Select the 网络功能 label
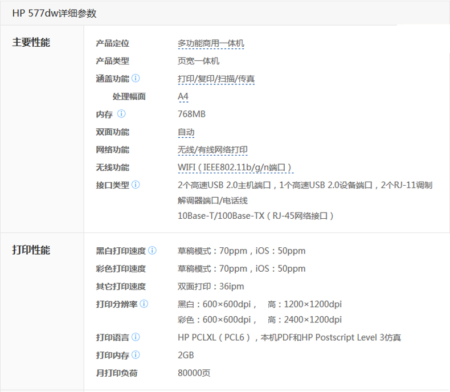Screen dimensions: 450x392 pyautogui.click(x=113, y=150)
